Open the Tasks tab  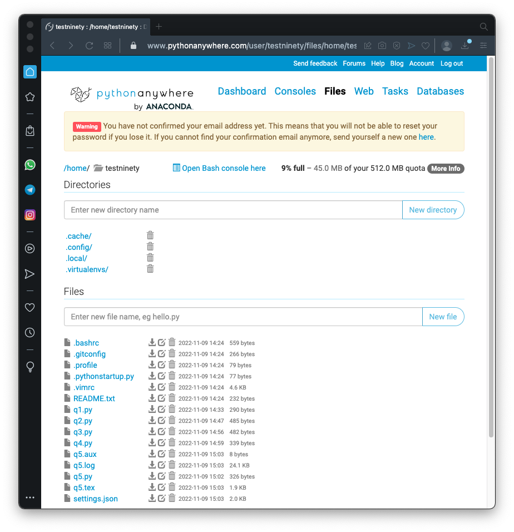[x=395, y=91]
